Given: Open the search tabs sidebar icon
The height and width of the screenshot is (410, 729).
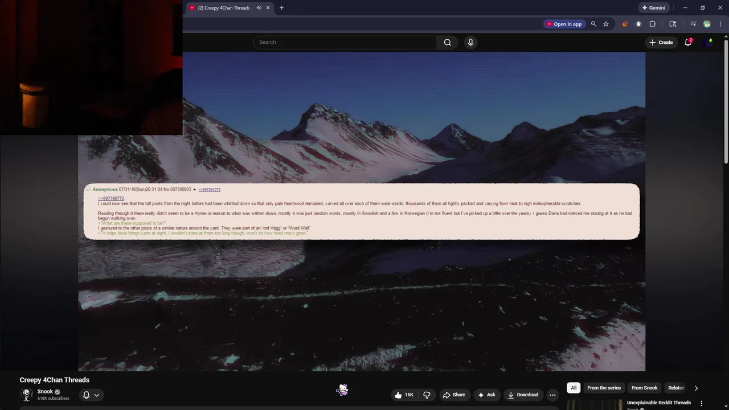Looking at the screenshot, I should 673,24.
